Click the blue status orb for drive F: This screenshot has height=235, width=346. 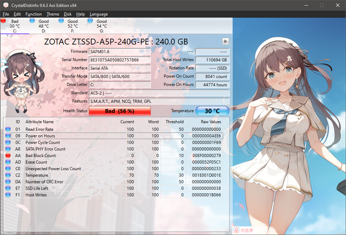click(x=61, y=20)
